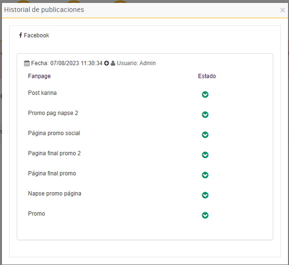Close the Historial de publicaciones dialog
Screen dimensions: 289x265
(282, 10)
